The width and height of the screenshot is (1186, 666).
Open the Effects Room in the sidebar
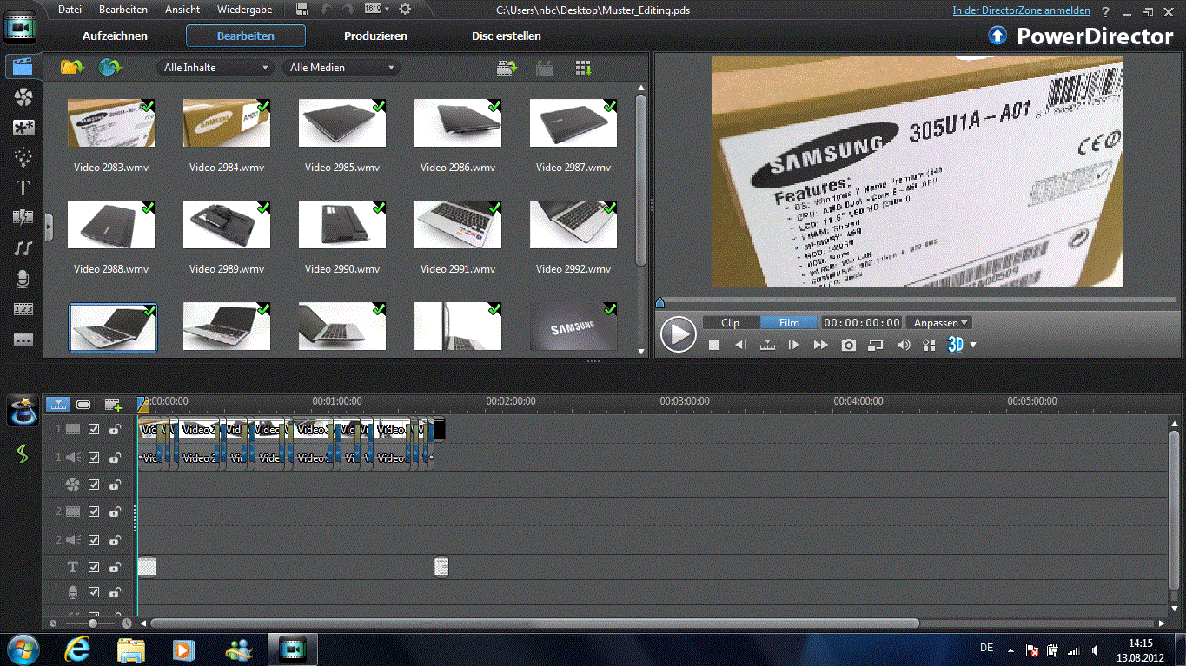click(x=23, y=97)
